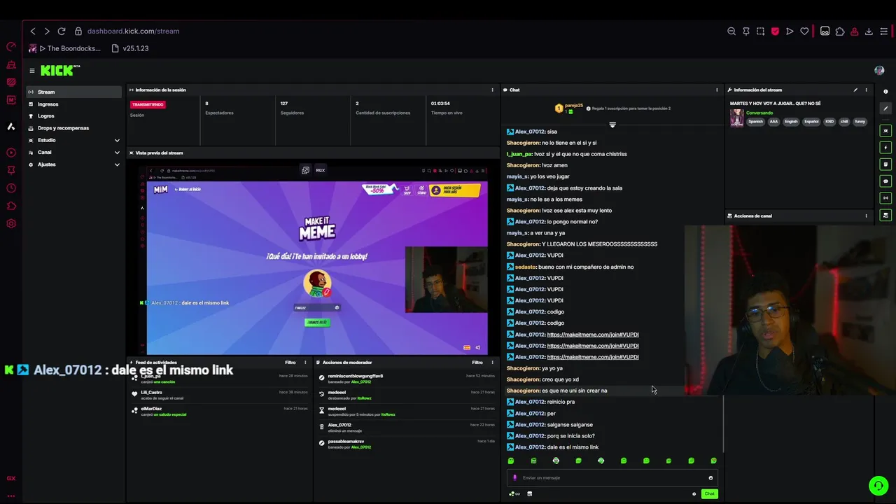Click the snapshot selection toolbar icon
This screenshot has height=504, width=896.
pos(761,31)
